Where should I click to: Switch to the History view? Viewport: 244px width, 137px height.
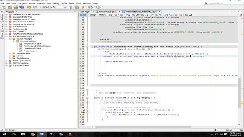tap(103, 15)
